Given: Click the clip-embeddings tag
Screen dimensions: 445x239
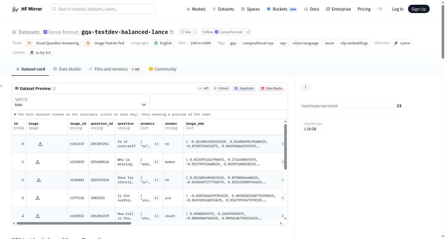Looking at the screenshot, I should coord(354,43).
